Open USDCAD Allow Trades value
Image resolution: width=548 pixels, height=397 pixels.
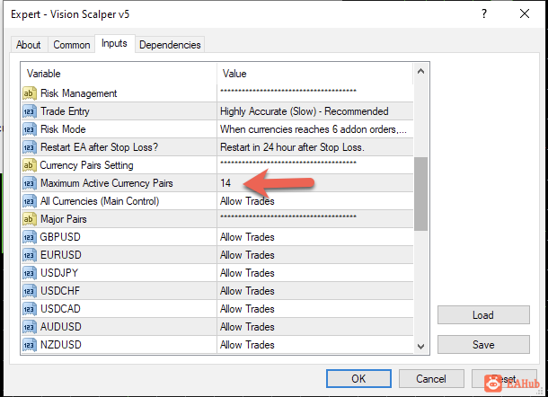click(315, 309)
